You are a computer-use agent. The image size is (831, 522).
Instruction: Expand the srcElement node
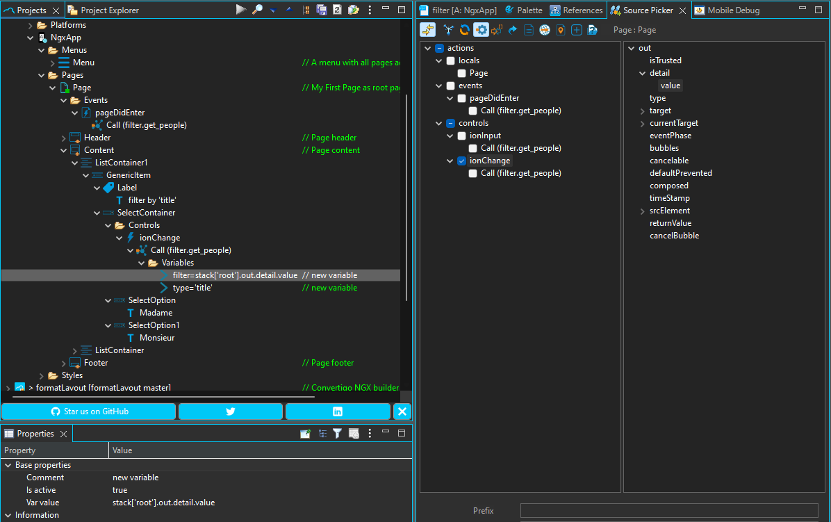click(x=643, y=211)
